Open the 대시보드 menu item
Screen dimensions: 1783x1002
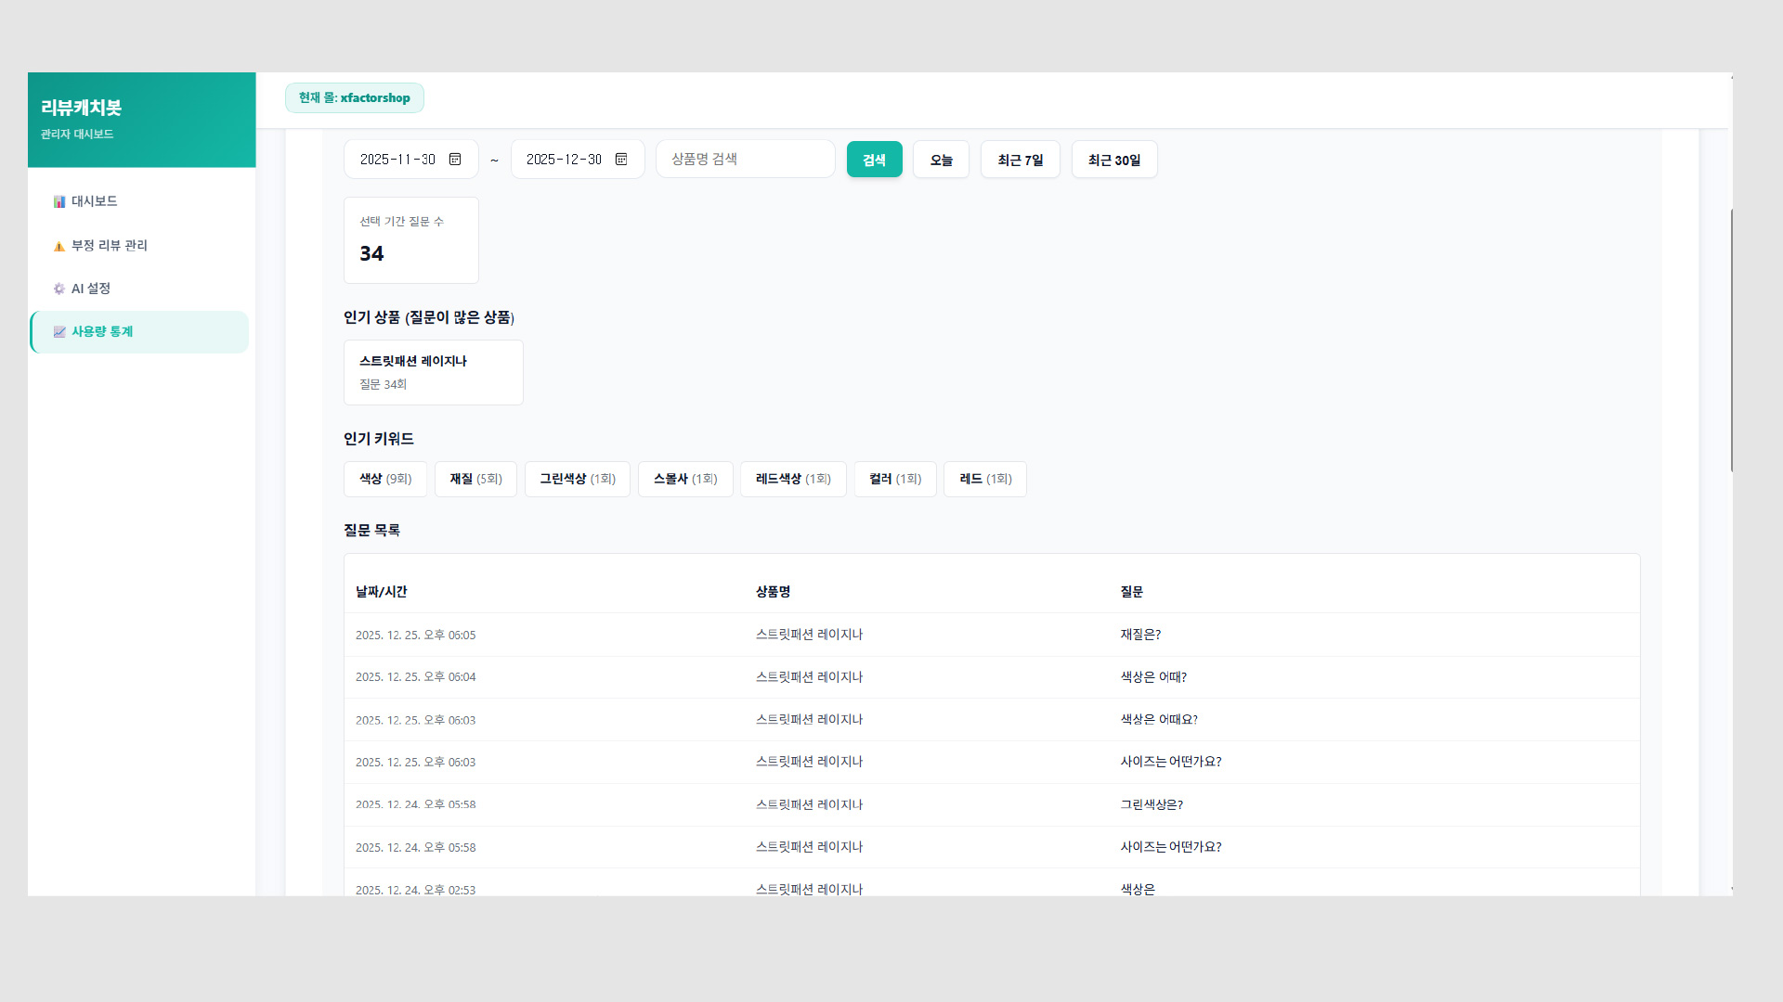pos(94,201)
